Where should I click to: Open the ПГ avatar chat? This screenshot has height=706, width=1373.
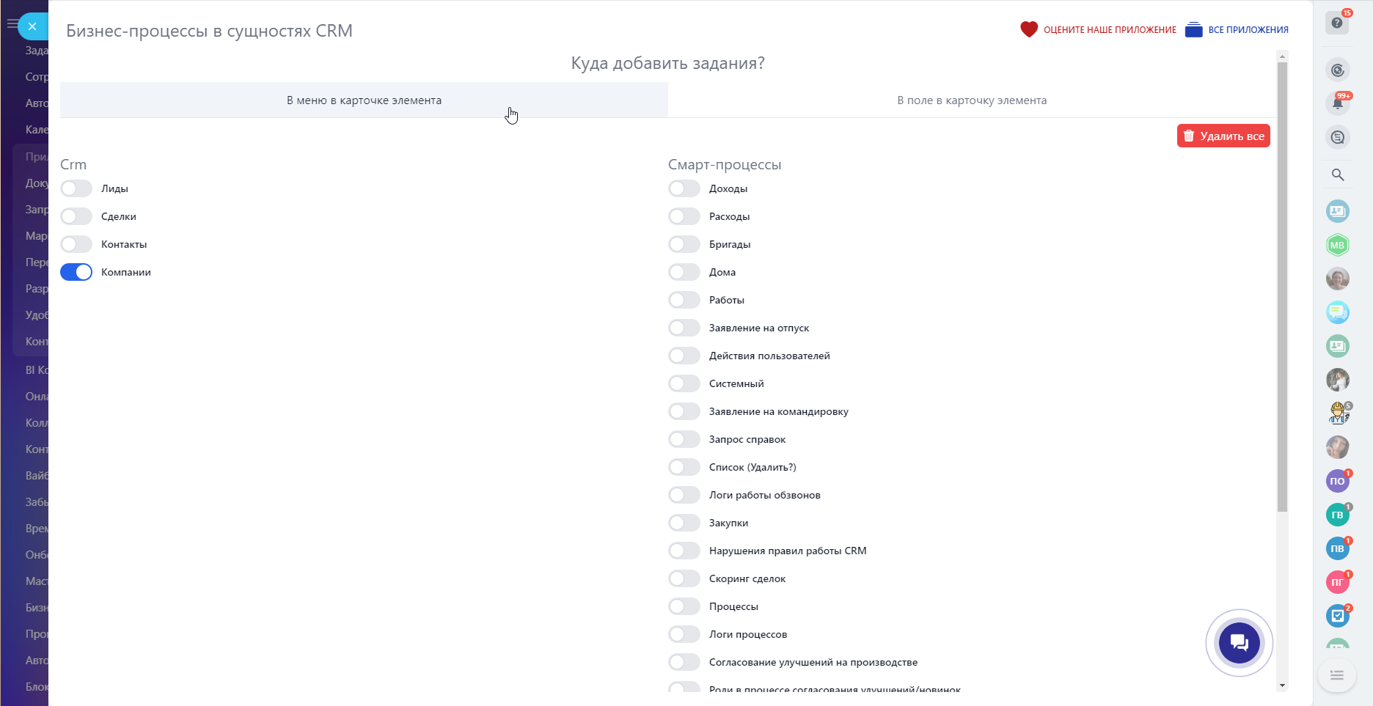pyautogui.click(x=1338, y=582)
